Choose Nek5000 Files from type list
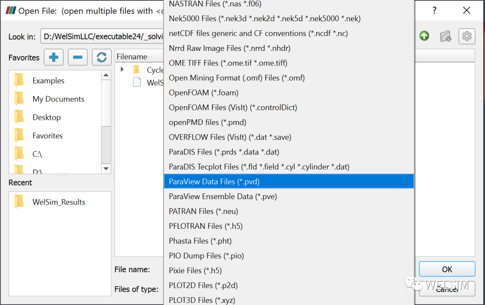 click(289, 18)
